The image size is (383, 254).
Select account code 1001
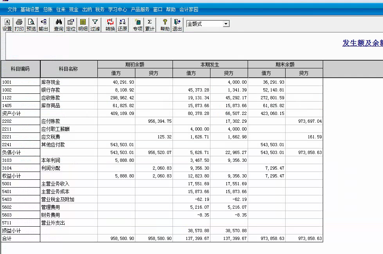[7, 82]
